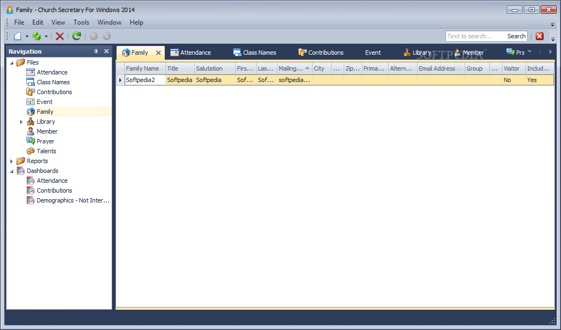This screenshot has width=561, height=330.
Task: Open the File menu
Action: pyautogui.click(x=19, y=22)
